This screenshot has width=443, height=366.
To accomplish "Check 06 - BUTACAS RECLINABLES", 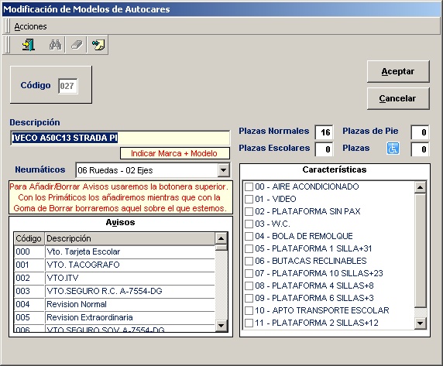I will (x=249, y=261).
